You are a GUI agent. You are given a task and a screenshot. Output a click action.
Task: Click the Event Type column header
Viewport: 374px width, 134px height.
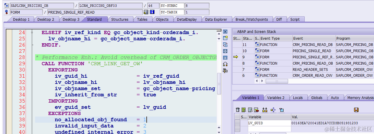[276, 38]
